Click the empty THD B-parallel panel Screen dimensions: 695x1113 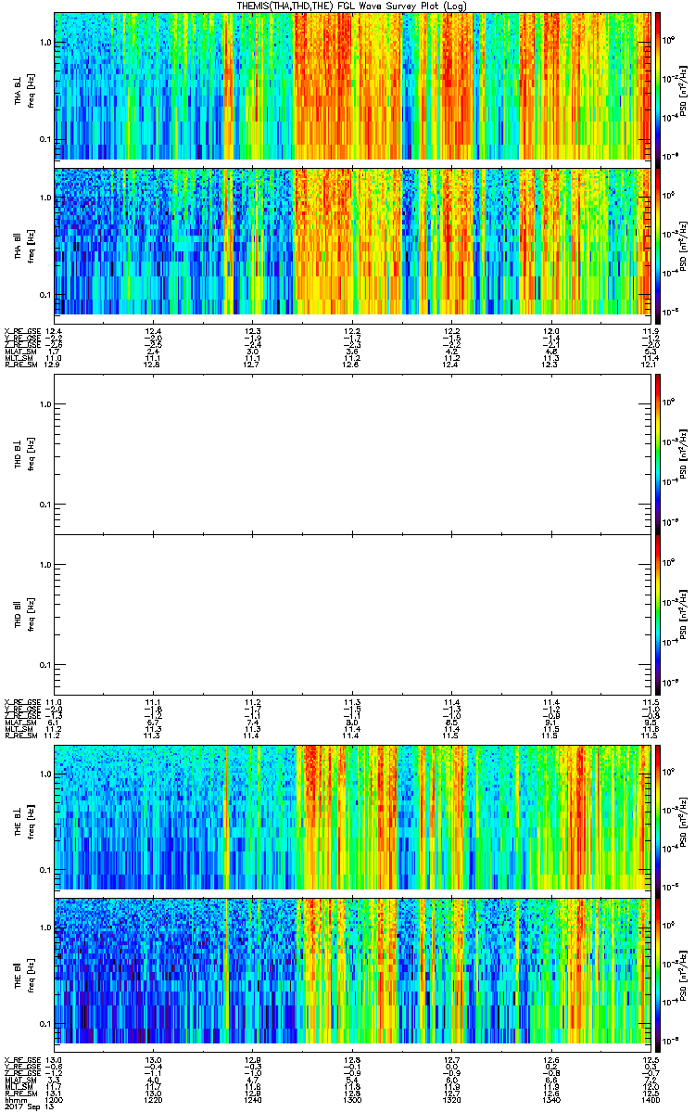[x=352, y=614]
